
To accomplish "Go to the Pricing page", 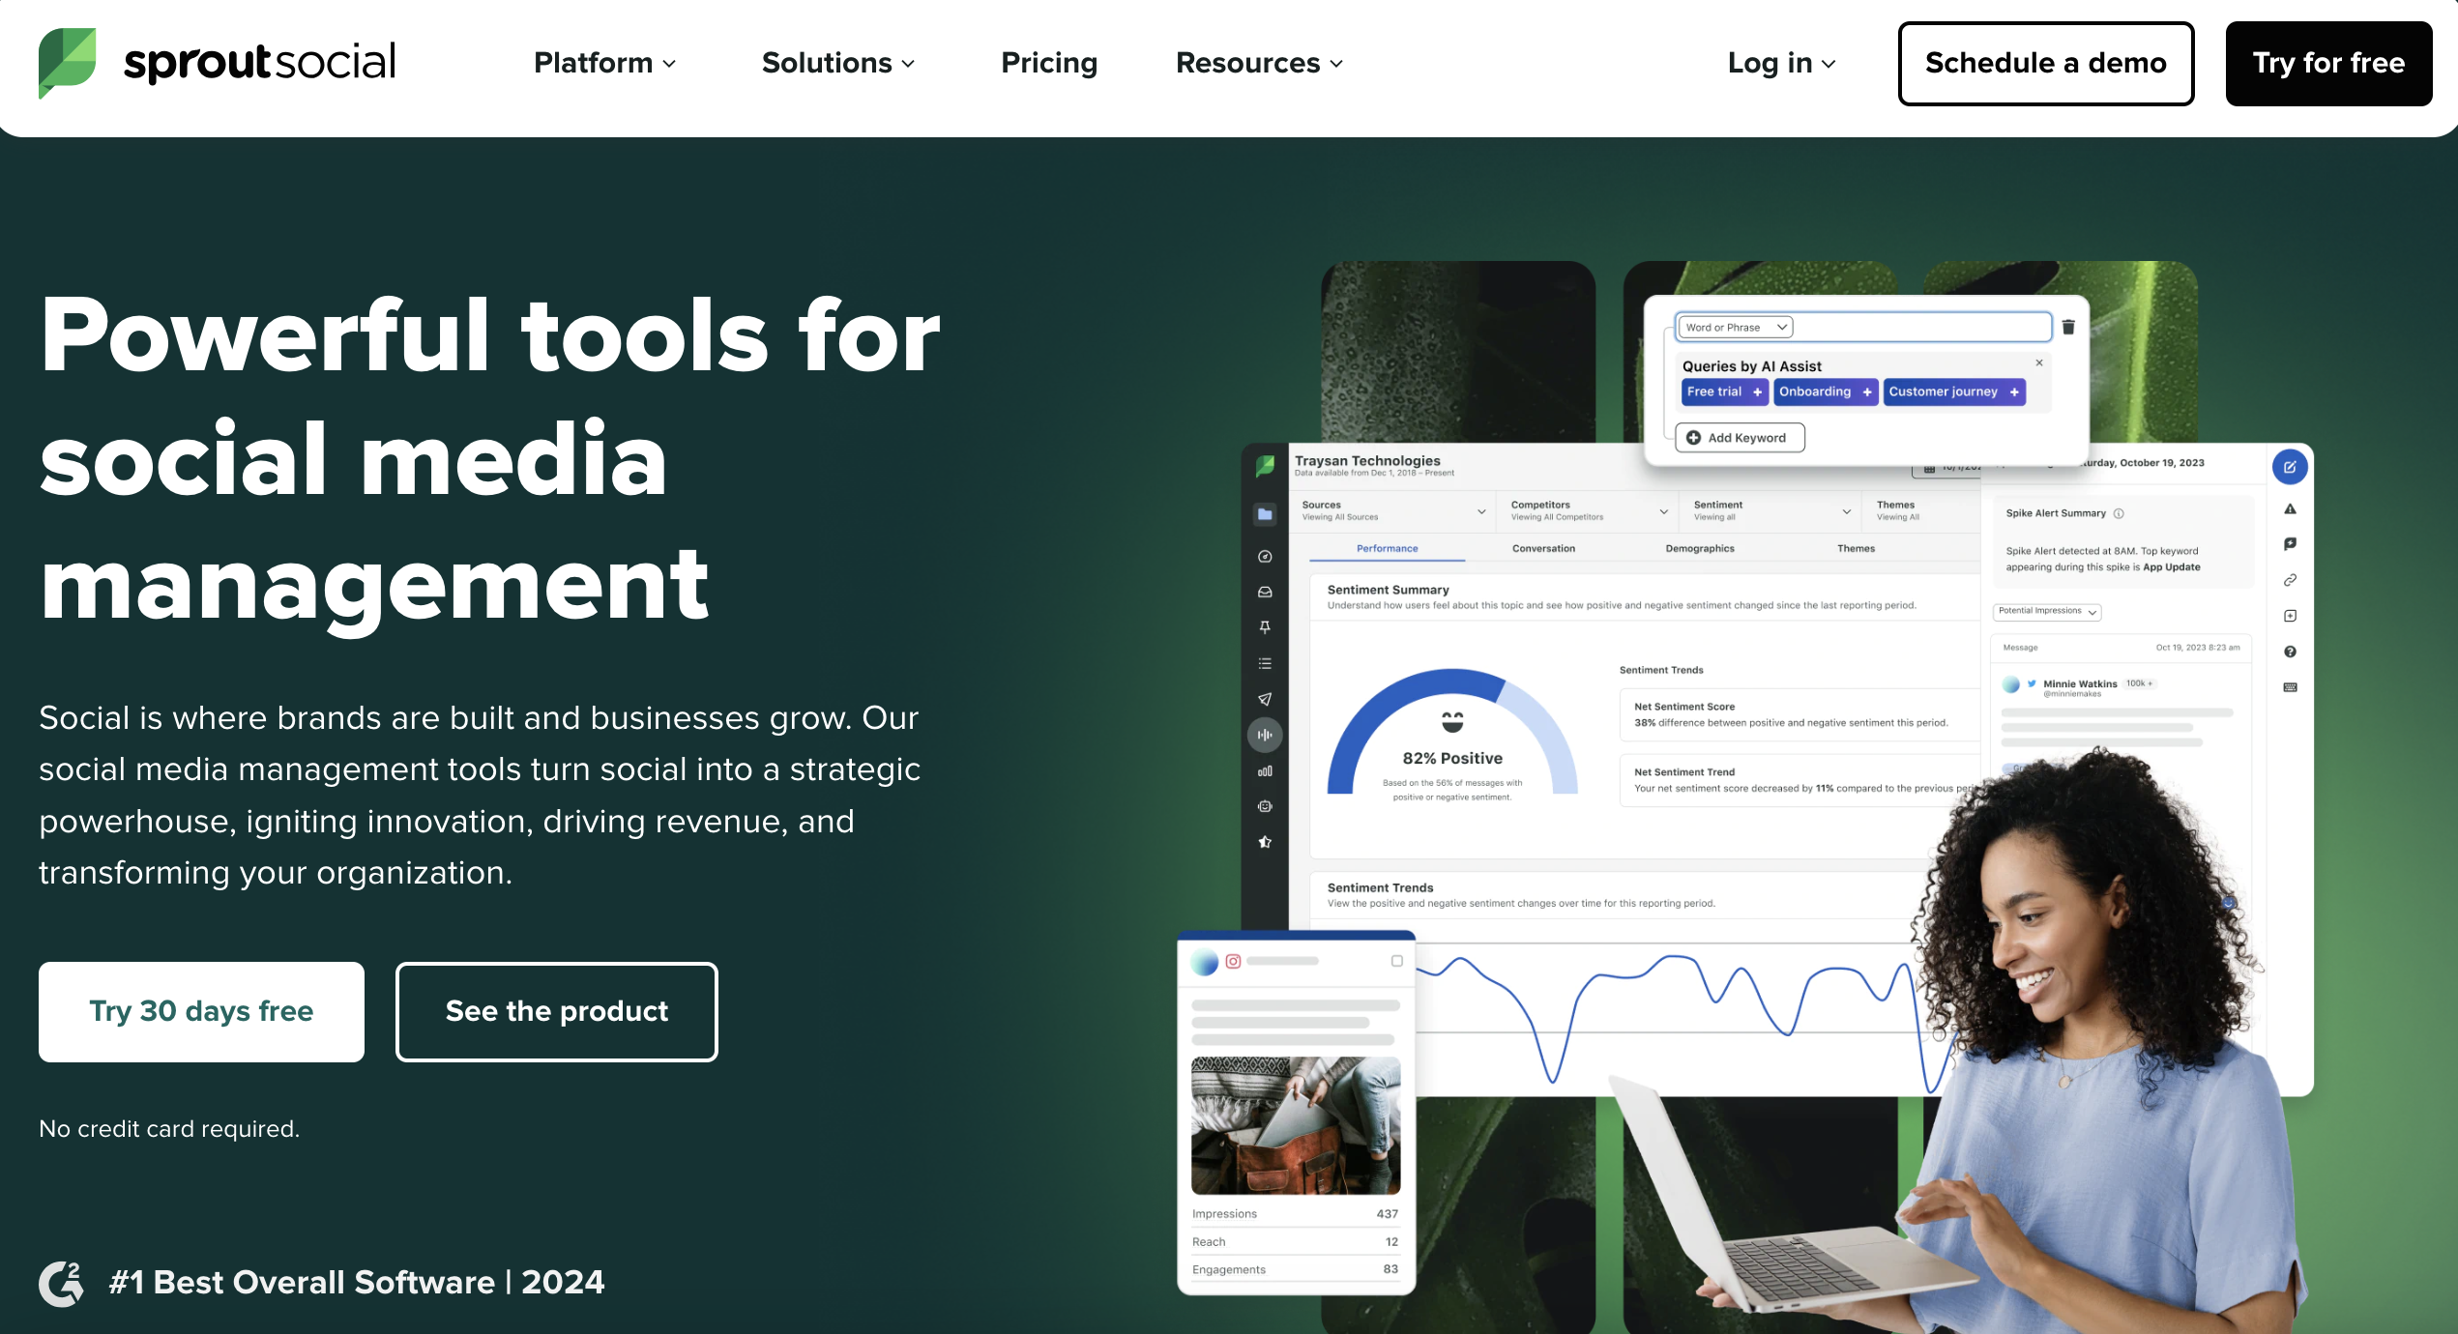I will click(x=1049, y=63).
